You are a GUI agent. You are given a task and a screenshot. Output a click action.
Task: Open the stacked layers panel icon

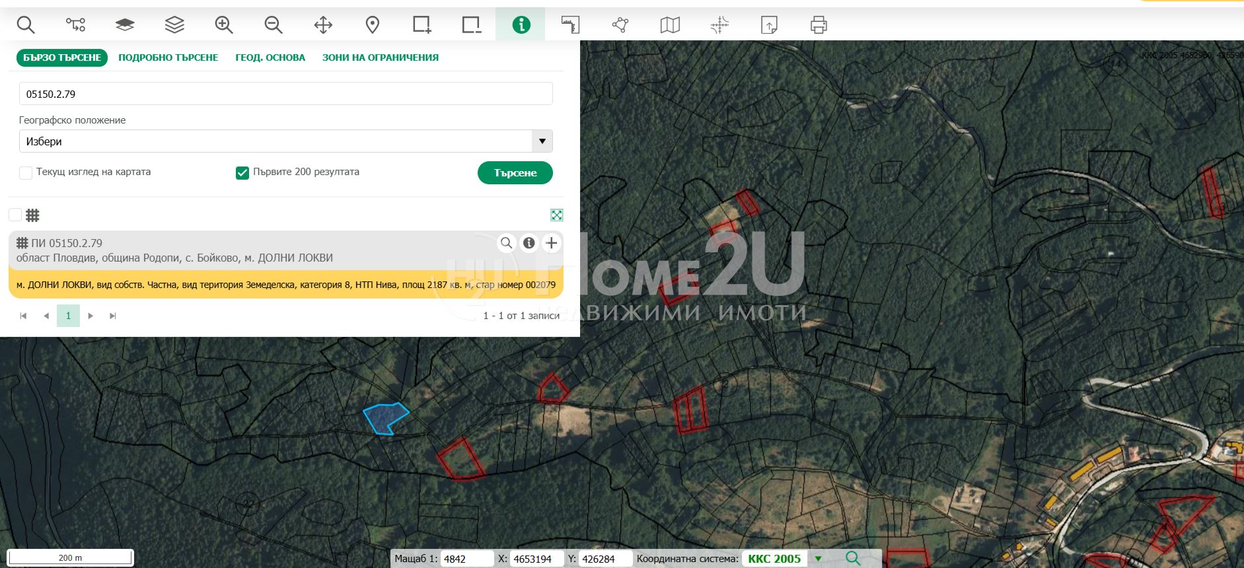pos(174,25)
